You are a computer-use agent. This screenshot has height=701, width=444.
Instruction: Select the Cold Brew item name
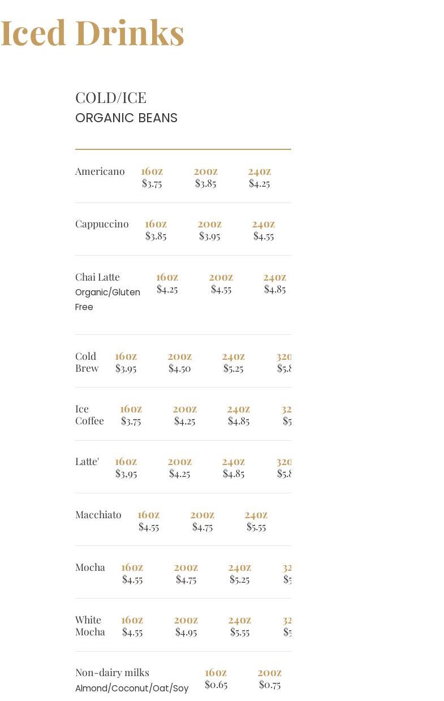tap(87, 362)
